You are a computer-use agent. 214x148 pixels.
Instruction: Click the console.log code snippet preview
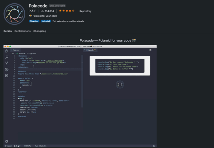pyautogui.click(x=120, y=66)
